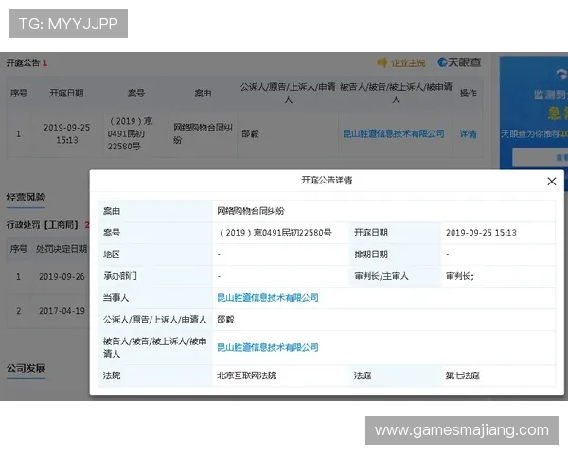Click the 操作 column header
The height and width of the screenshot is (454, 568).
point(468,93)
